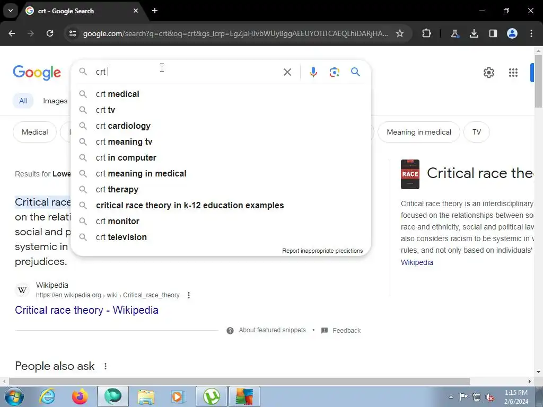Screen dimensions: 543x407
Task: Reload the current page
Action: (50, 33)
